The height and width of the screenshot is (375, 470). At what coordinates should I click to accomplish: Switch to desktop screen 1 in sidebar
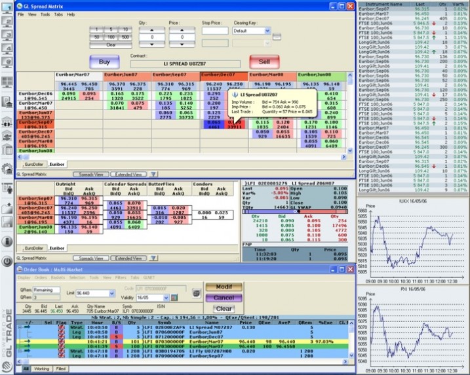point(7,7)
